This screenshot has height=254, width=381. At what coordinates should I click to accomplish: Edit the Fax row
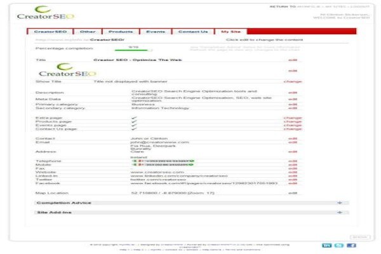coord(293,168)
